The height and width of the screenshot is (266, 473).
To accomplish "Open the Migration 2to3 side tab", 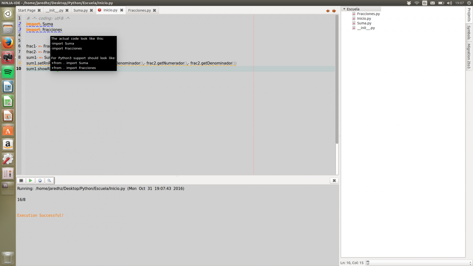I will coord(469,56).
